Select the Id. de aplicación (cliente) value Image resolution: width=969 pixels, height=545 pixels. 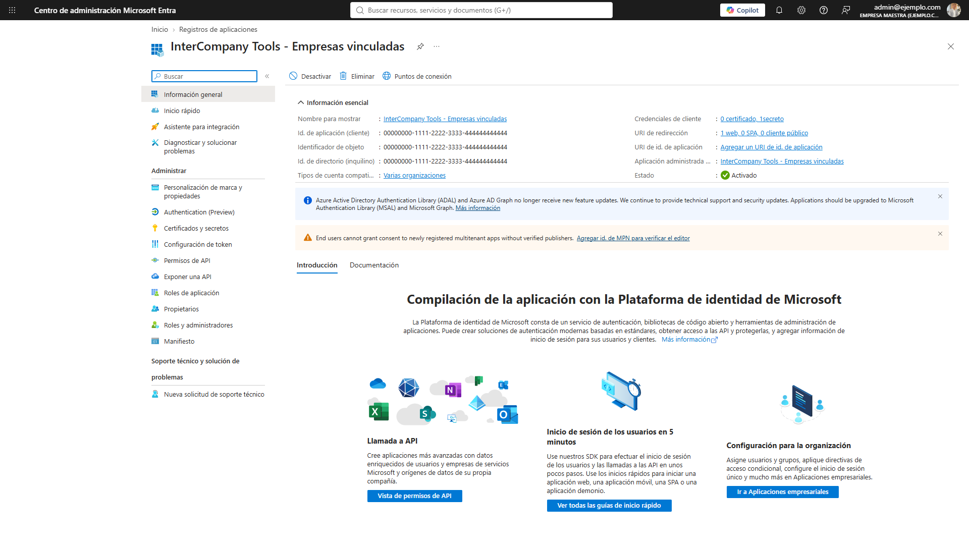[445, 133]
